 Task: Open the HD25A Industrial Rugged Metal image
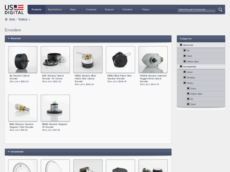click(x=153, y=60)
